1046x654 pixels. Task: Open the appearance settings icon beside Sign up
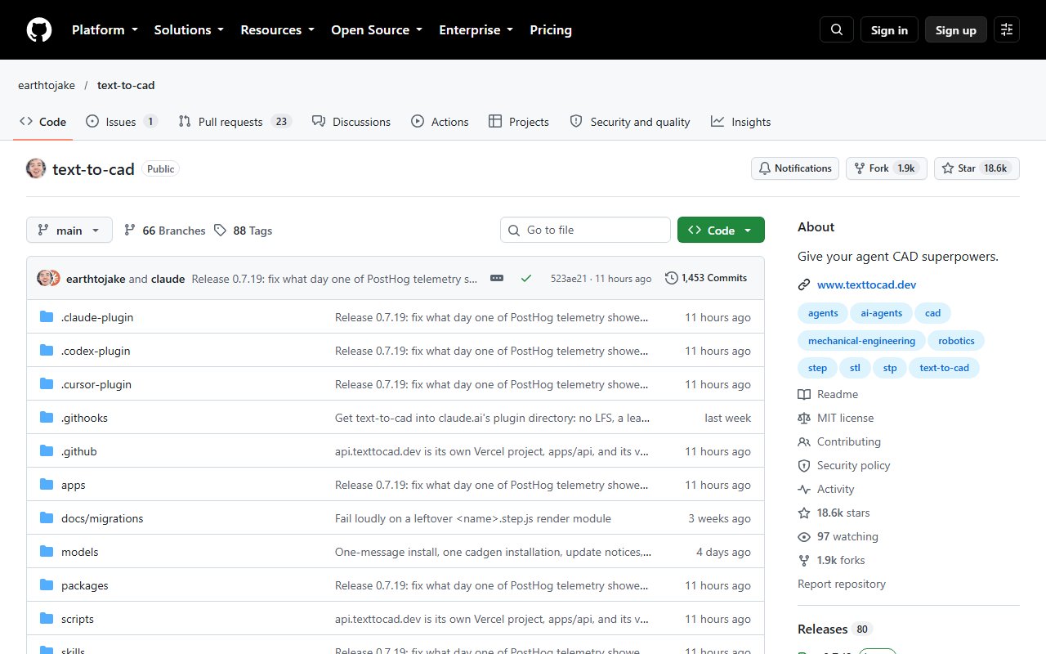coord(1007,29)
